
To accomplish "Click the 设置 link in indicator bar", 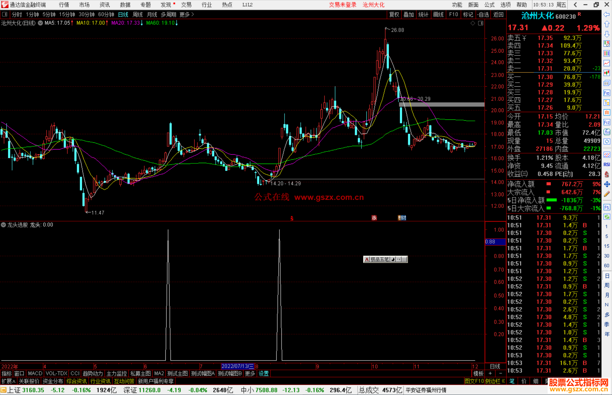I will coord(263,373).
